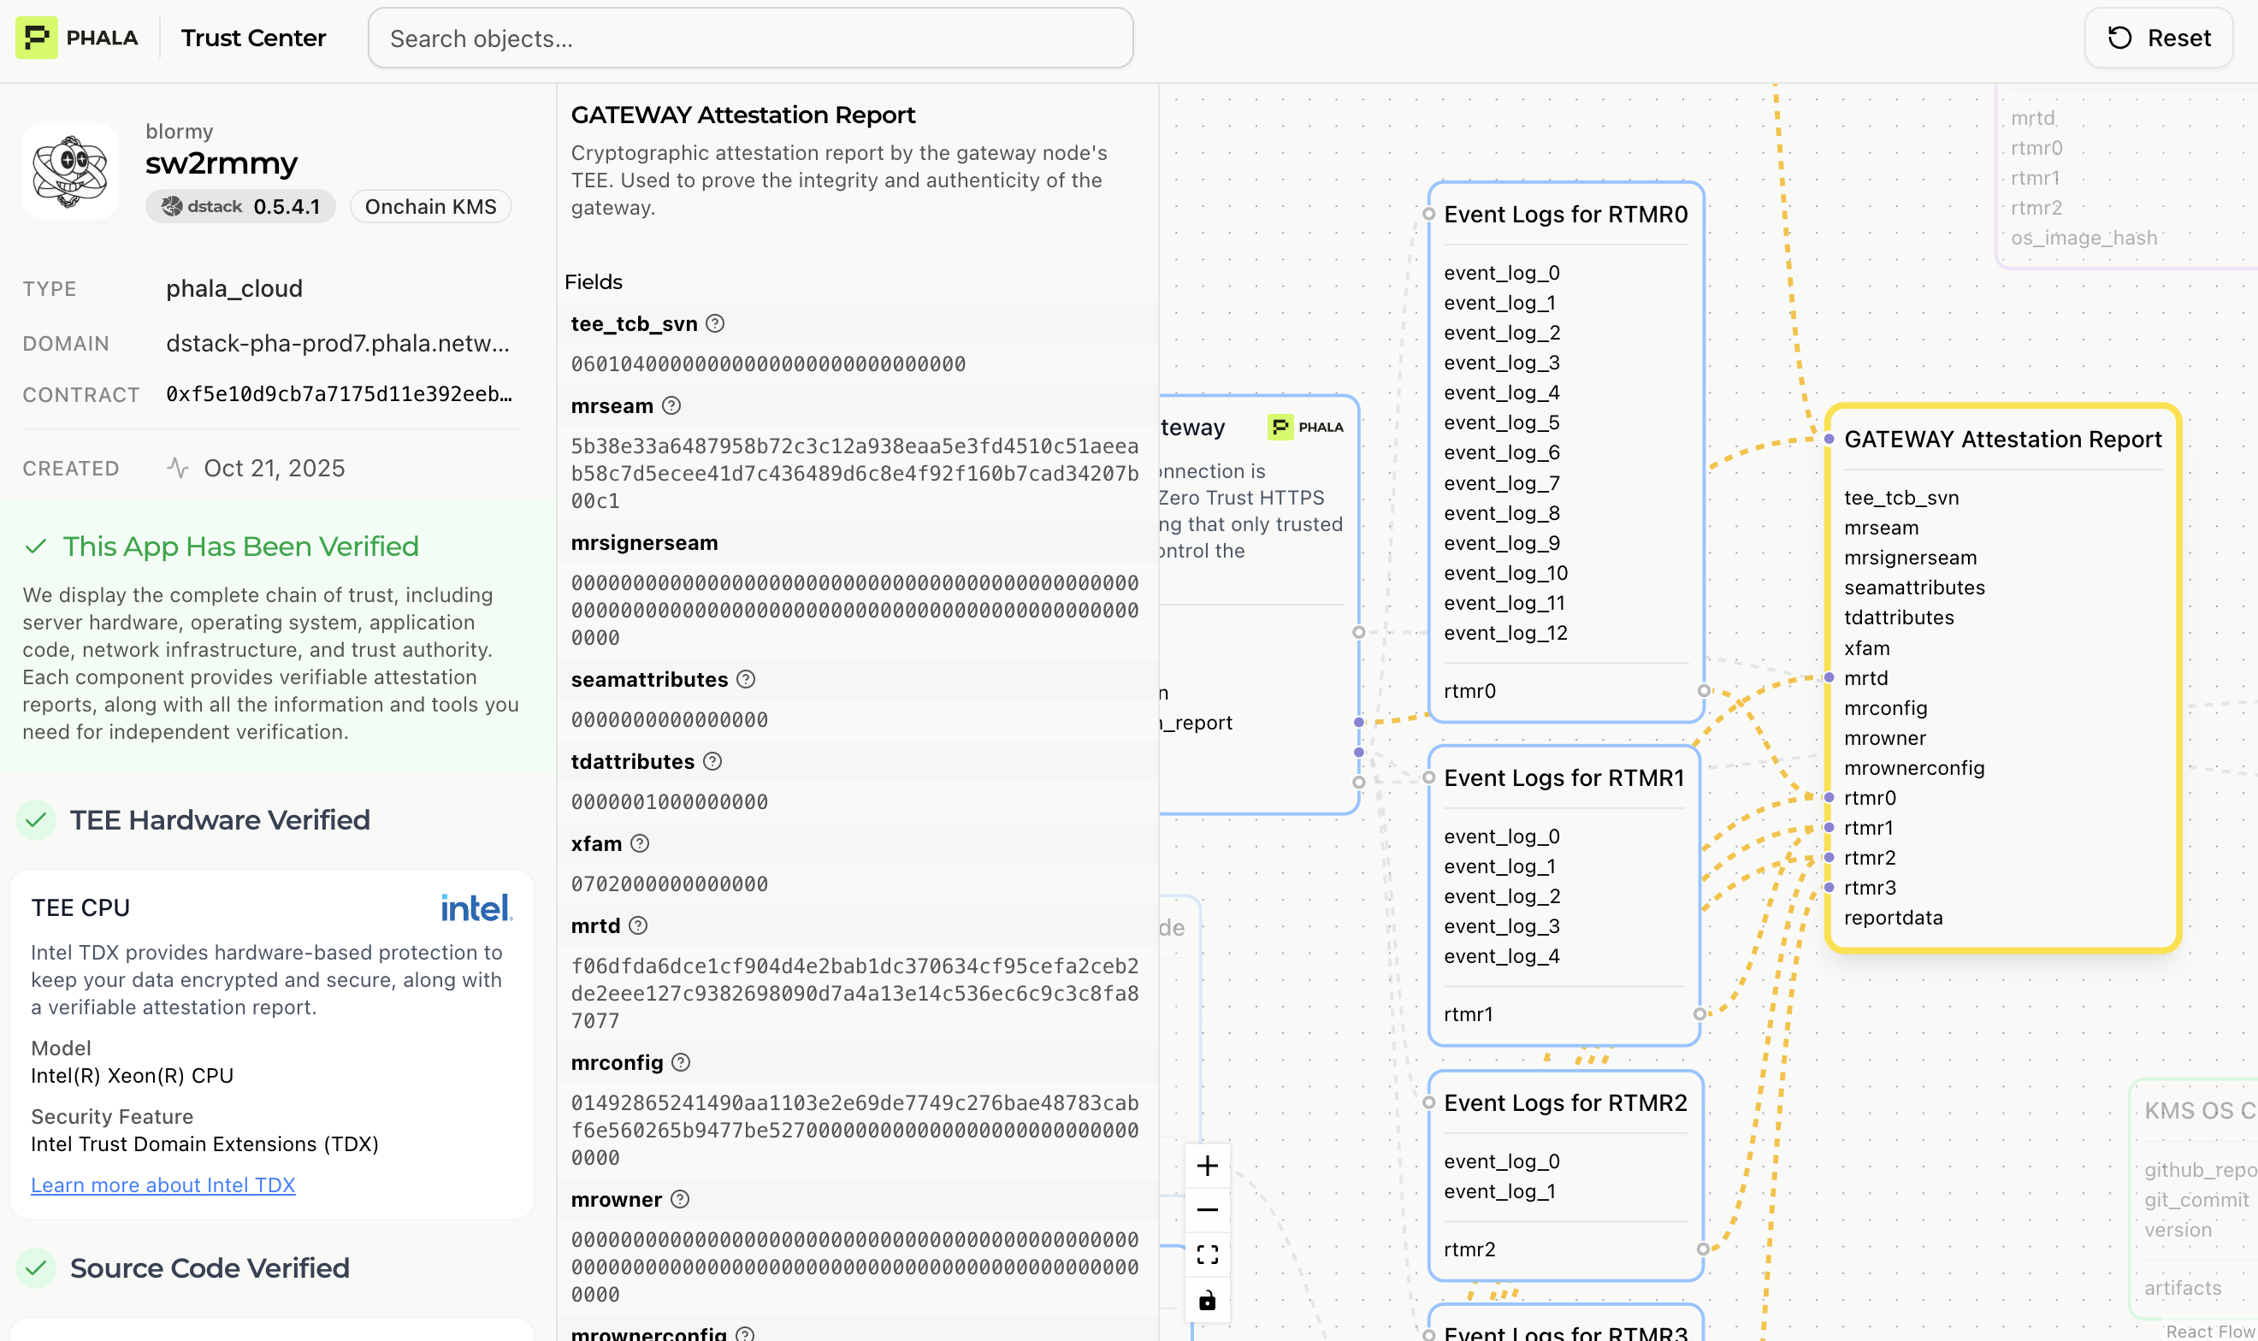The image size is (2258, 1341).
Task: Click the dstack 0.5.4.1 version badge
Action: click(240, 206)
